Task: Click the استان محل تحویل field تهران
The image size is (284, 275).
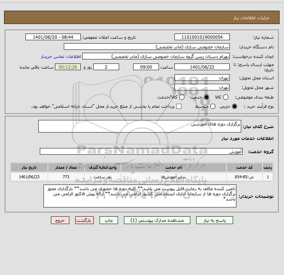Action: pyautogui.click(x=202, y=78)
